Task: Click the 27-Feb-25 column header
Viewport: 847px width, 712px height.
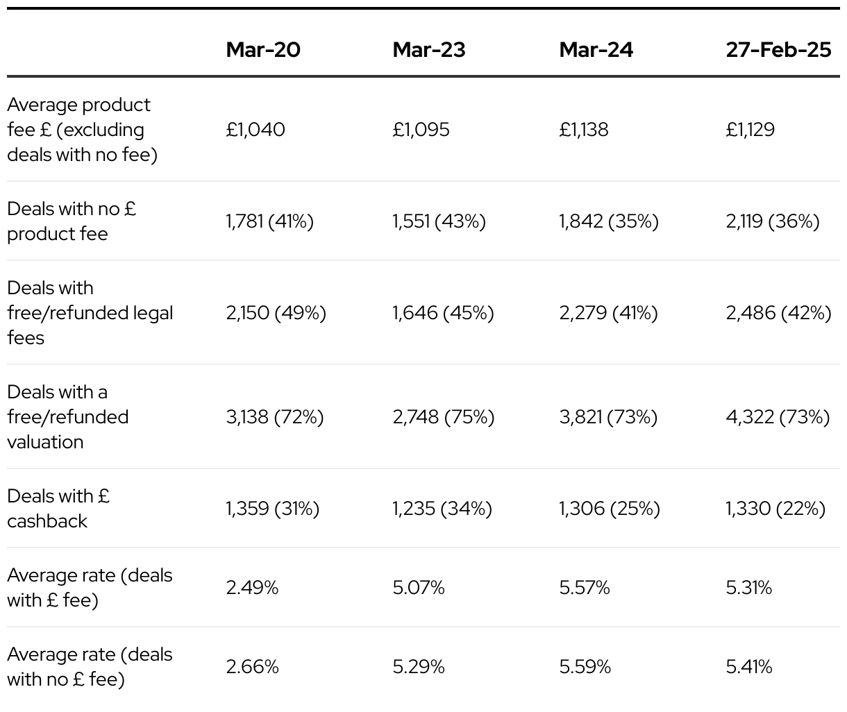Action: [x=779, y=49]
